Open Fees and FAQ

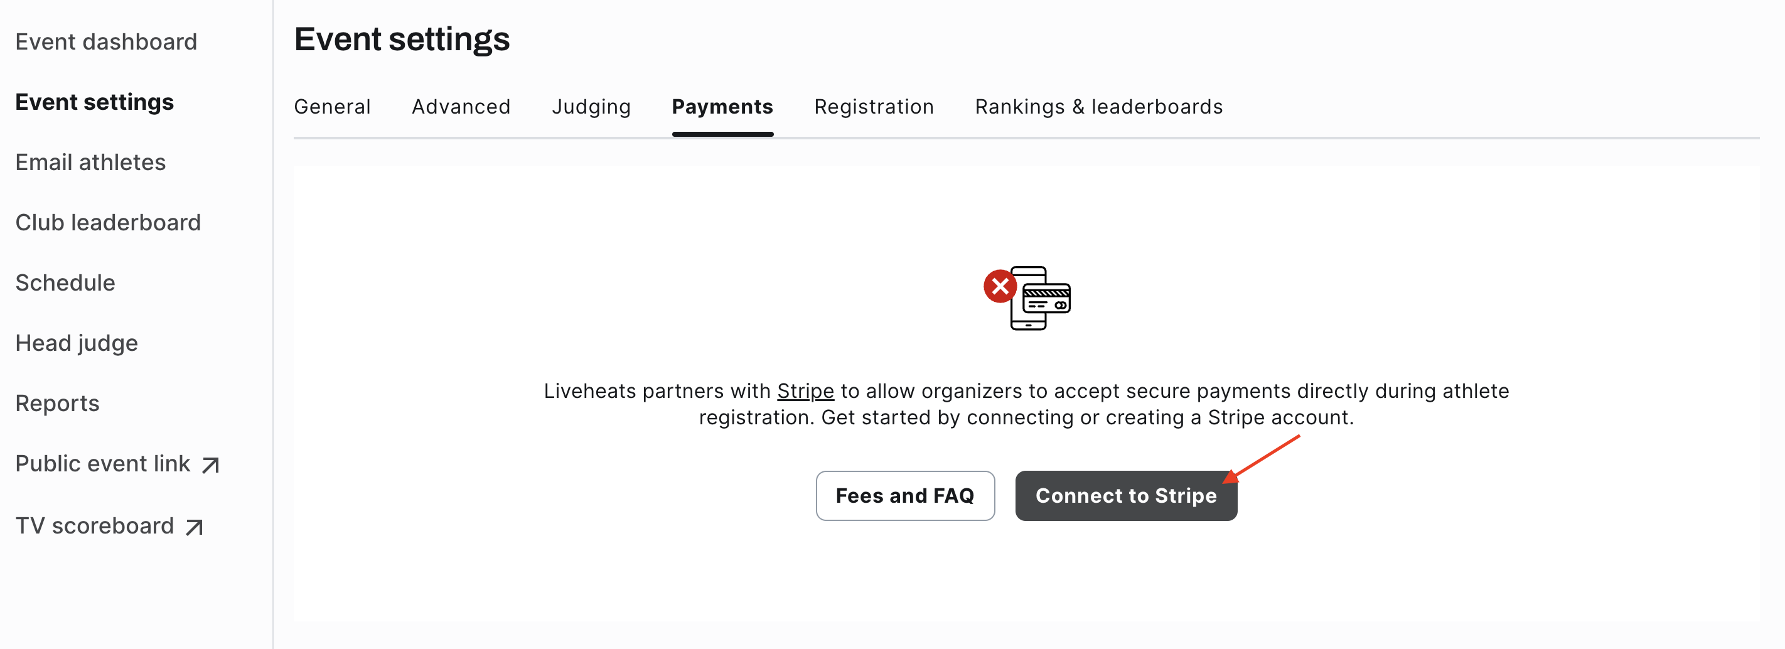(904, 495)
